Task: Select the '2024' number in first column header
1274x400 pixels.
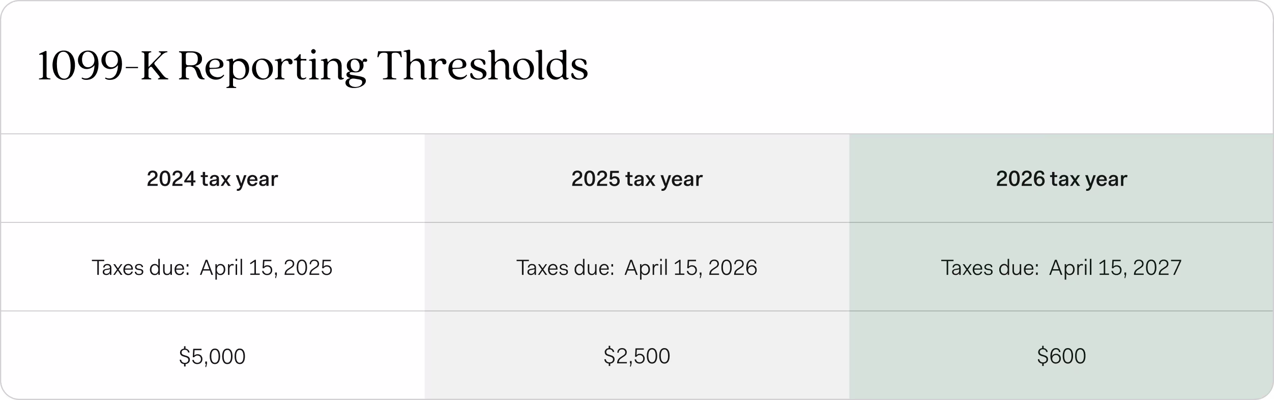Action: click(171, 179)
